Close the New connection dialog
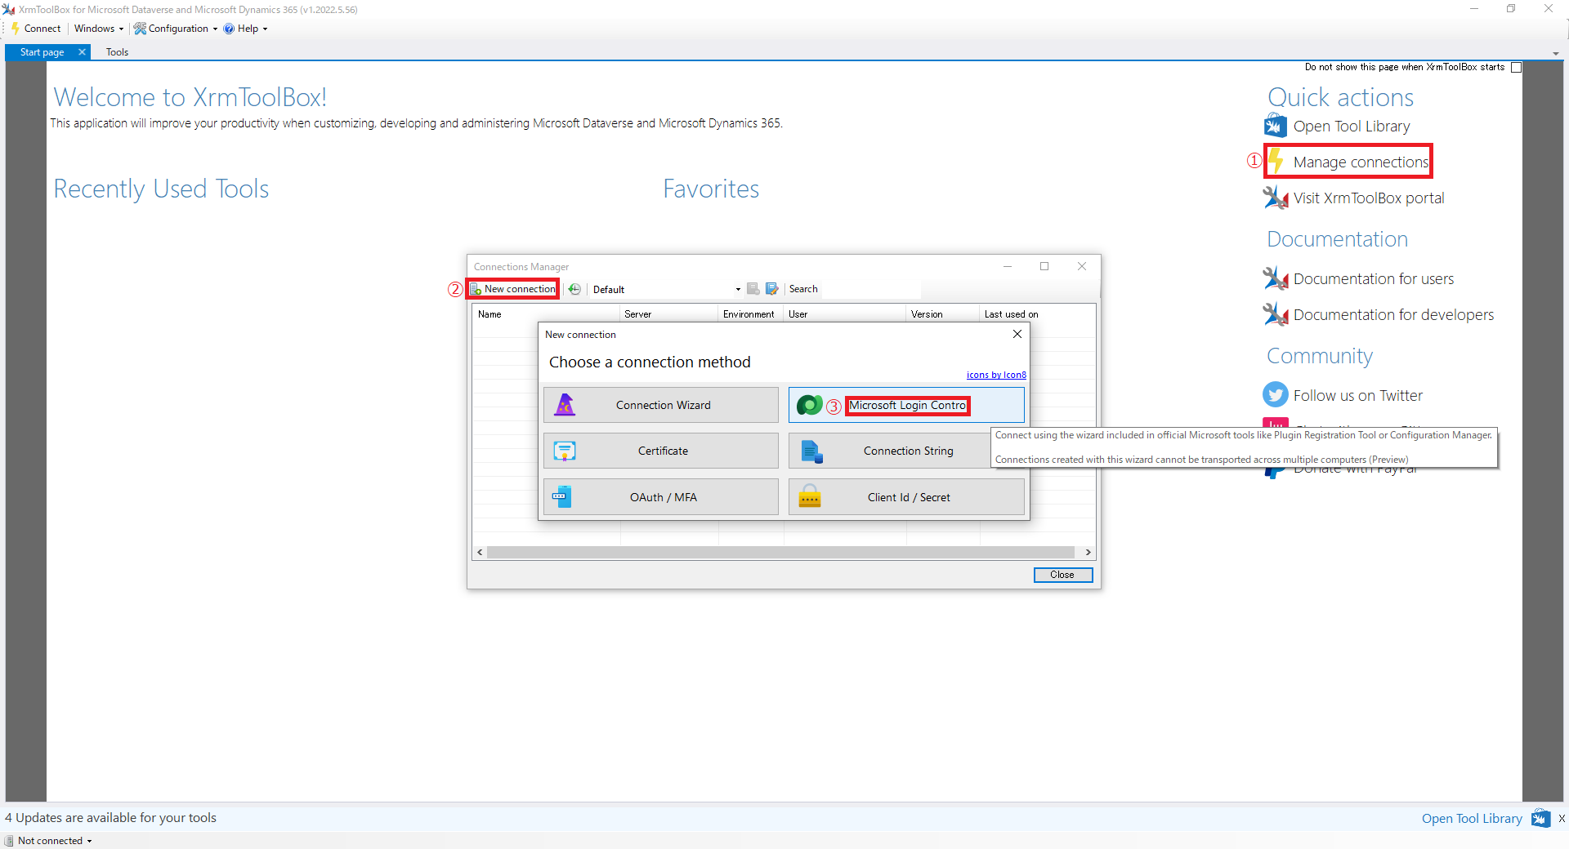The width and height of the screenshot is (1569, 849). pos(1017,334)
